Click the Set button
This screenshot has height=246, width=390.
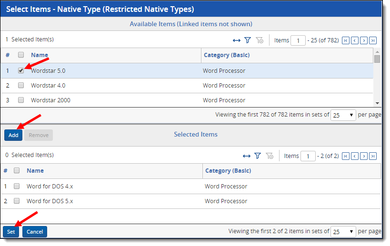click(11, 232)
